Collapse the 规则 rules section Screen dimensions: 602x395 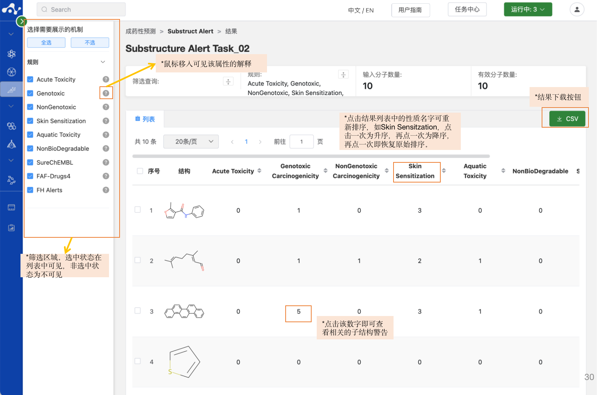[103, 62]
